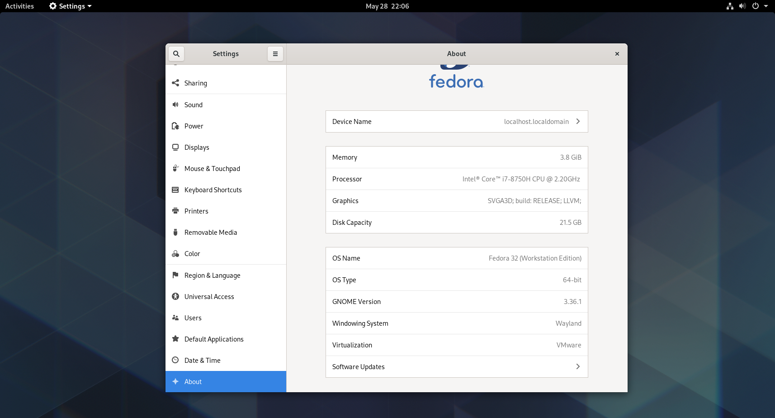
Task: Click the Users people icon in sidebar
Action: coord(175,318)
